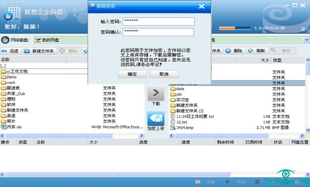The height and width of the screenshot is (187, 310).
Task: Click the right pane 删除 button
Action: click(x=235, y=51)
